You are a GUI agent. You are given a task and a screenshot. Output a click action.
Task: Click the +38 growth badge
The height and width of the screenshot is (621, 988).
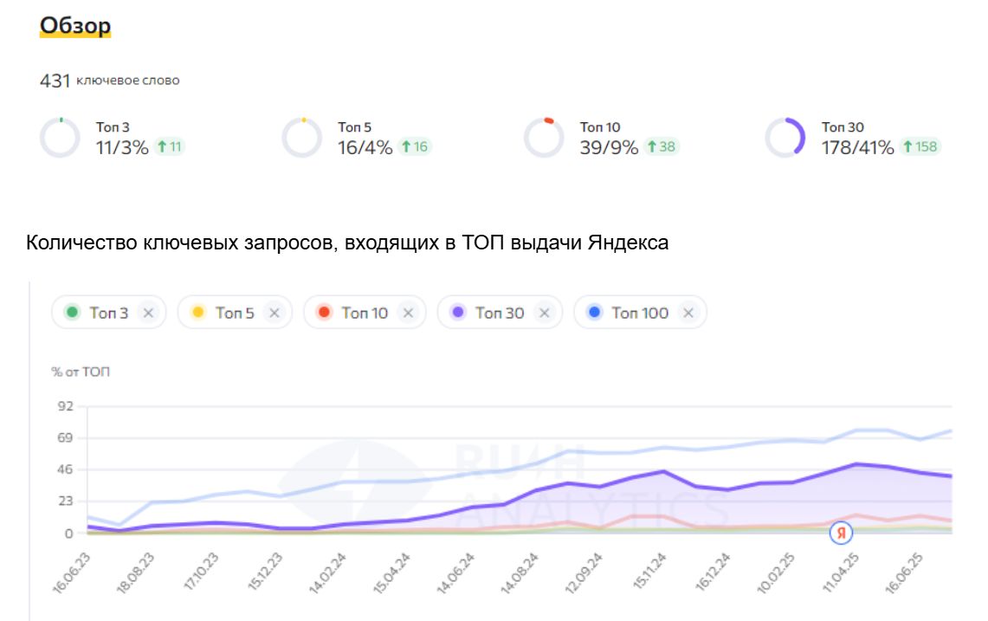pos(662,146)
